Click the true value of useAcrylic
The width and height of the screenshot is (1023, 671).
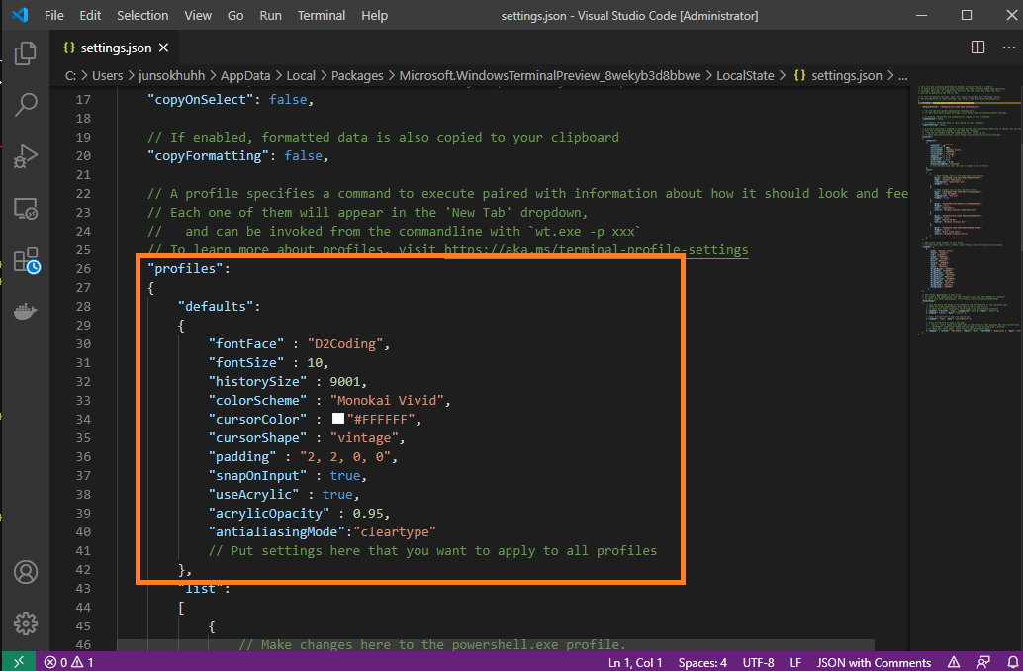(x=337, y=494)
